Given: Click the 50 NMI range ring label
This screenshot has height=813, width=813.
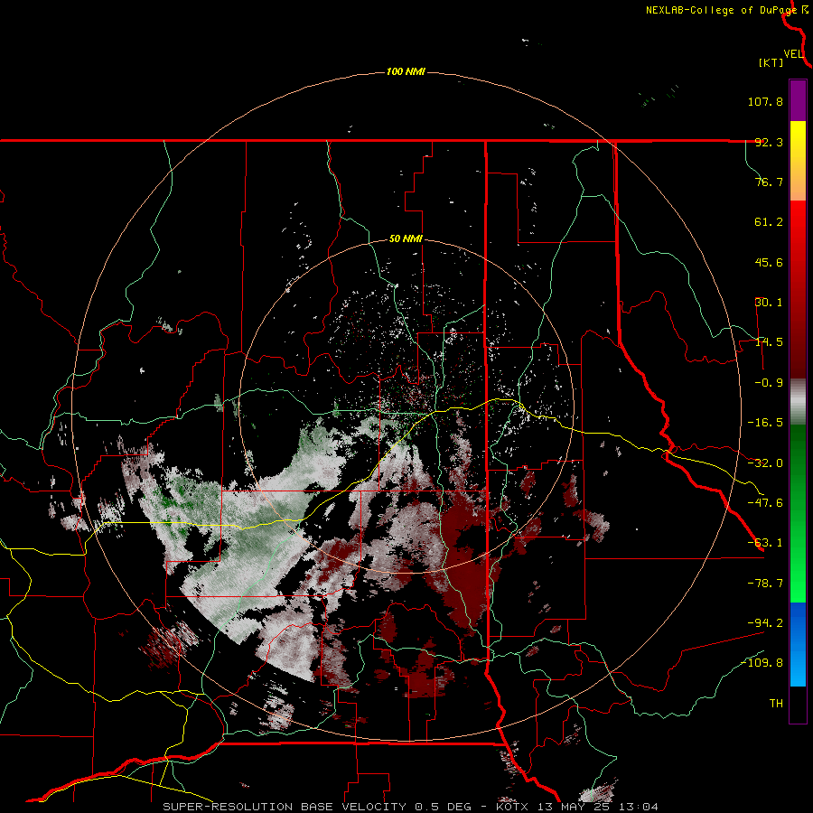Looking at the screenshot, I should pos(406,239).
